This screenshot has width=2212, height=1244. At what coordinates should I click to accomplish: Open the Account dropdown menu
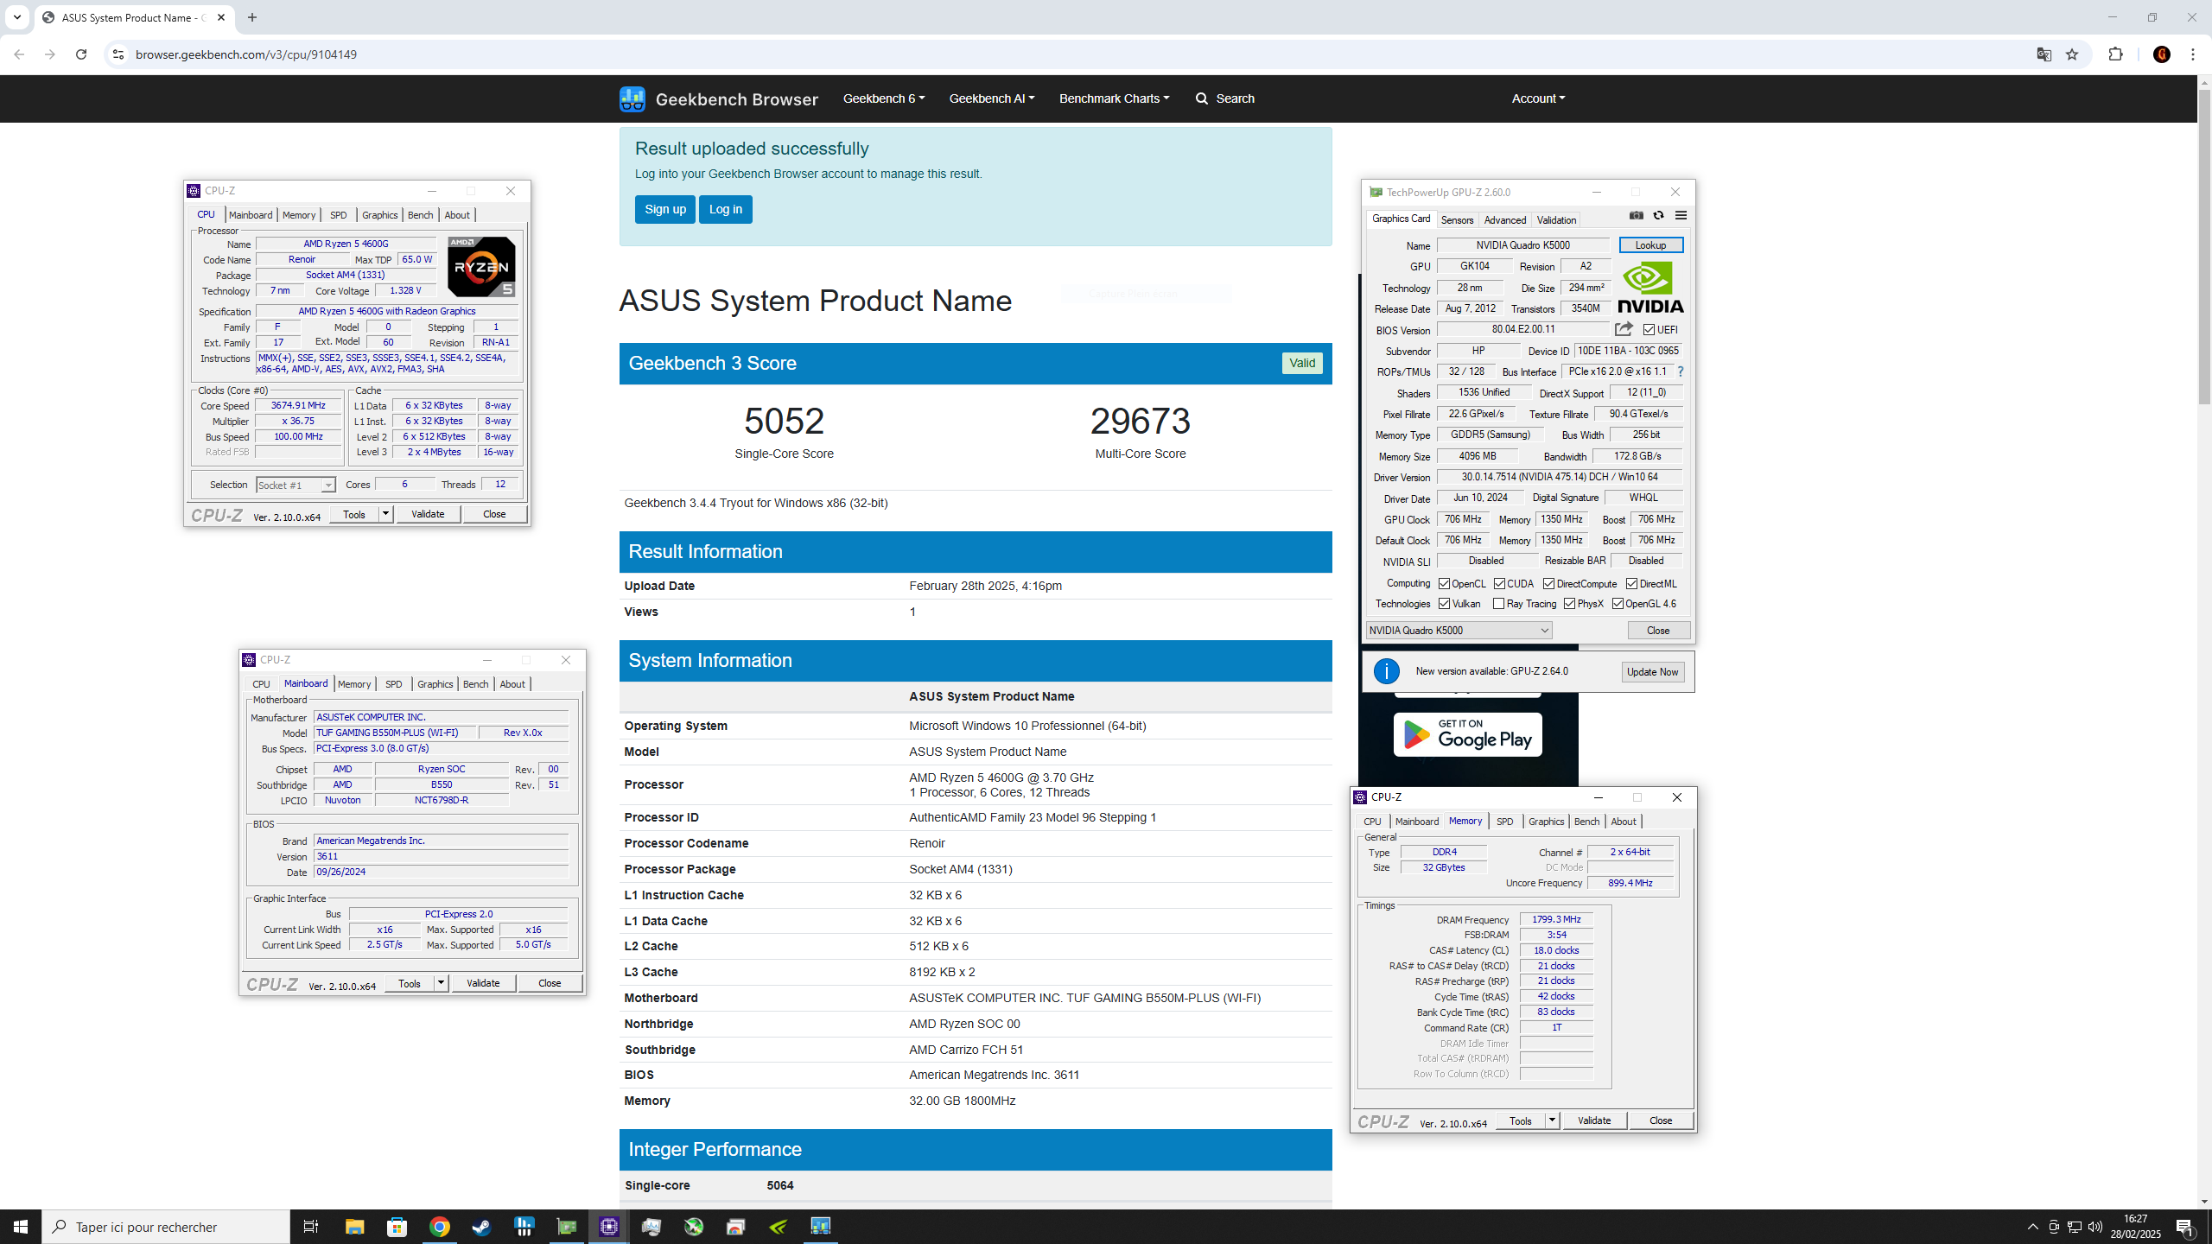[x=1538, y=98]
